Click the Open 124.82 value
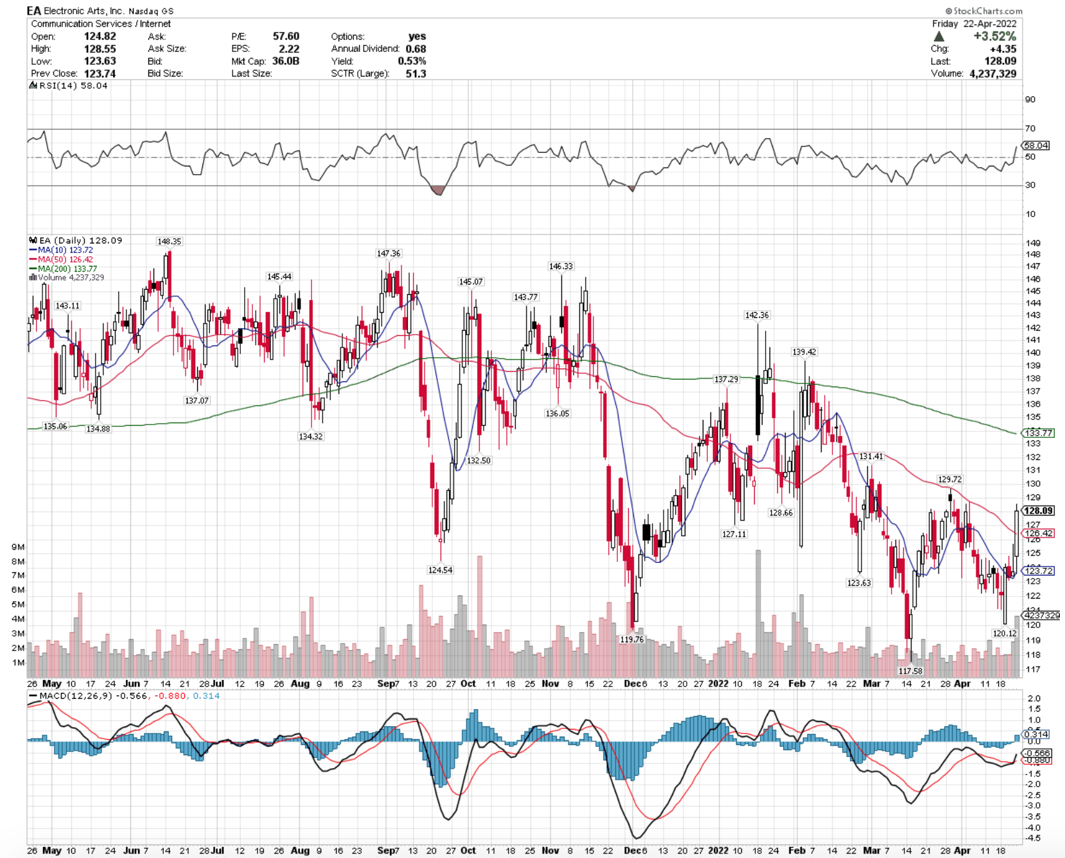This screenshot has height=858, width=1065. (x=100, y=37)
